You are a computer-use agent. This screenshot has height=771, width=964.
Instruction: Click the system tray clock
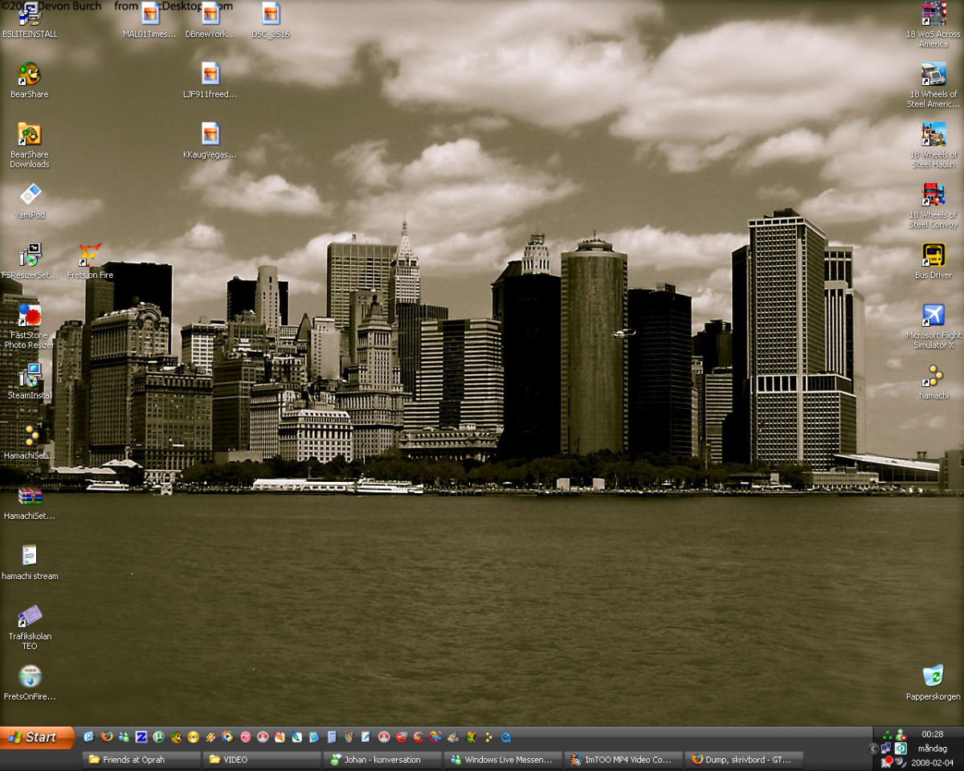pos(932,734)
